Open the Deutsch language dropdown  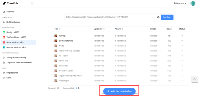tap(180, 3)
